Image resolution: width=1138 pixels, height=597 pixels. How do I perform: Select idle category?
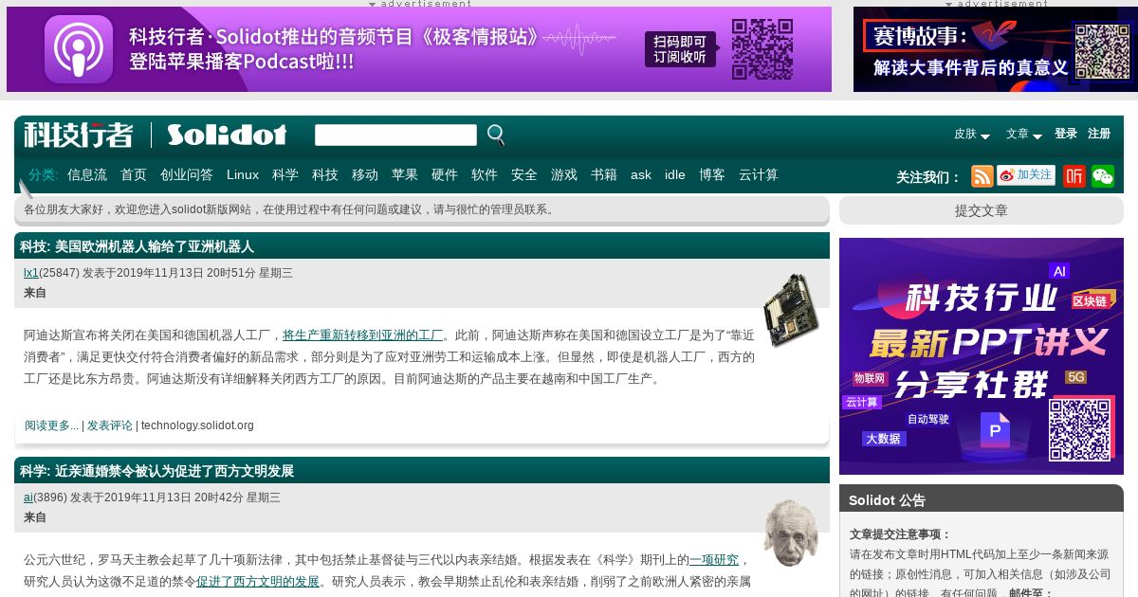[x=675, y=175]
